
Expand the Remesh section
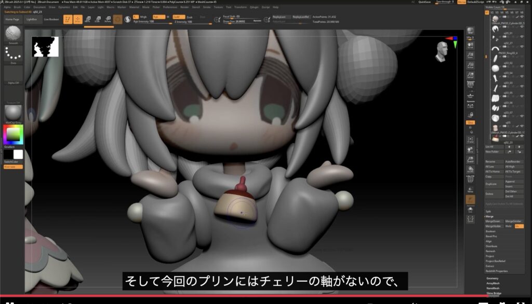(490, 251)
